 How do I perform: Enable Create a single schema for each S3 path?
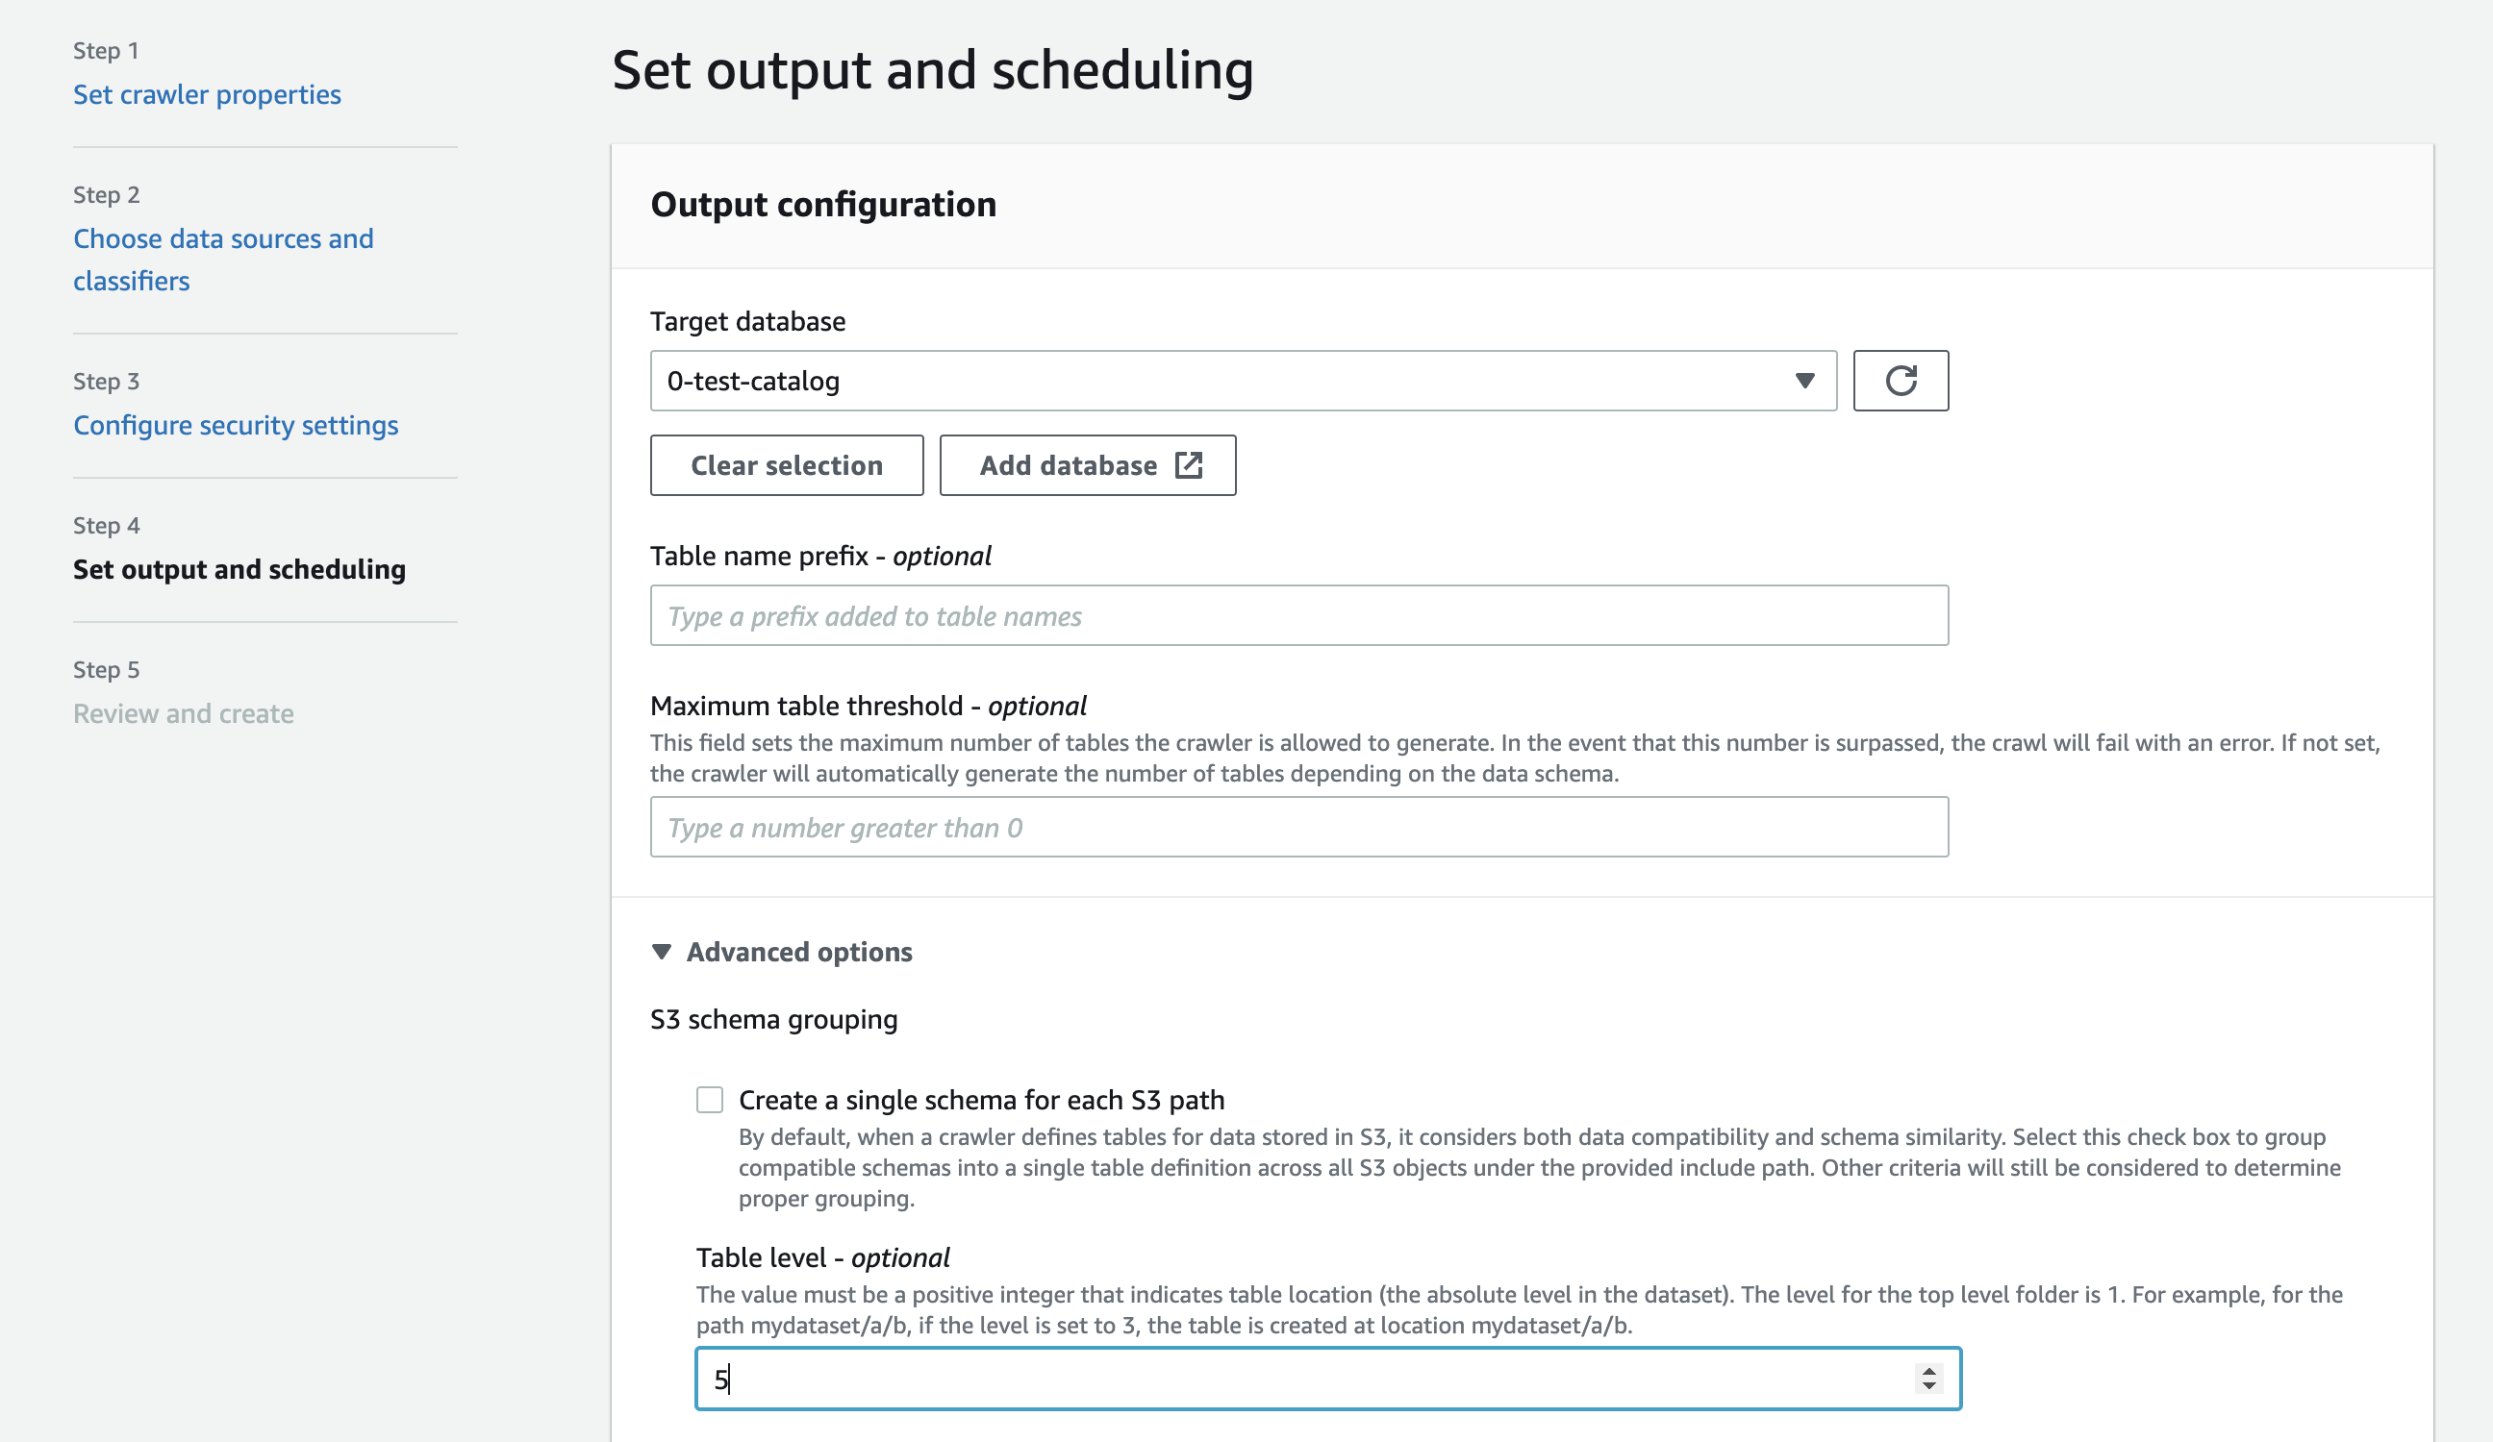[707, 1099]
